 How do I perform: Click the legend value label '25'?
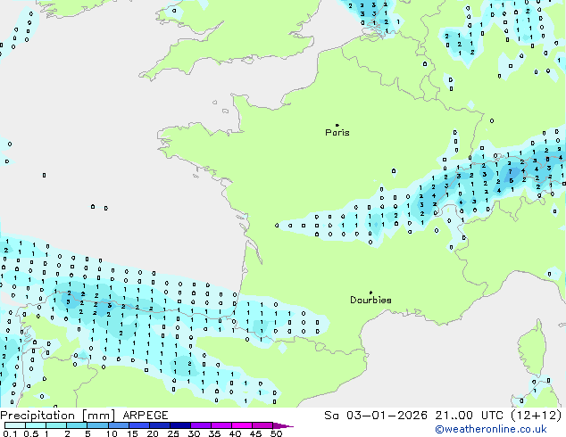[173, 433]
